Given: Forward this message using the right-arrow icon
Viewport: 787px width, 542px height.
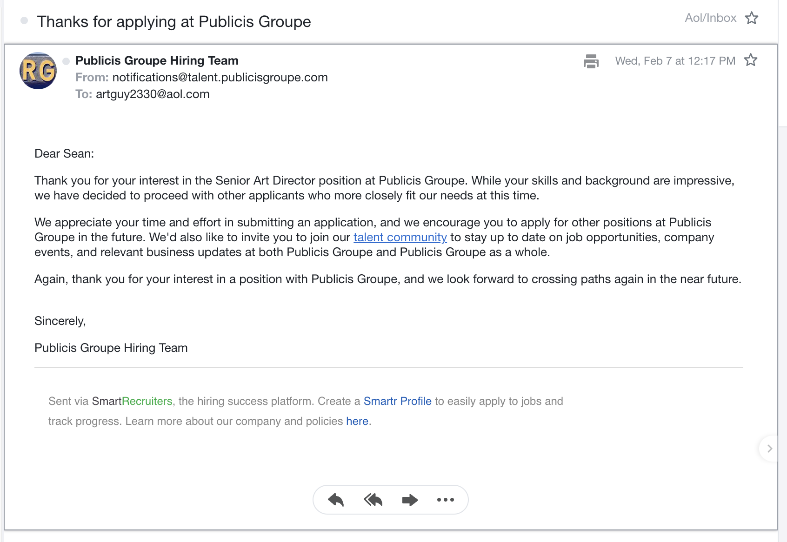Looking at the screenshot, I should [410, 500].
